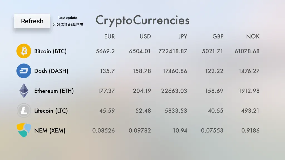Click the NEM tricolor logo icon
The height and width of the screenshot is (160, 285).
(24, 130)
